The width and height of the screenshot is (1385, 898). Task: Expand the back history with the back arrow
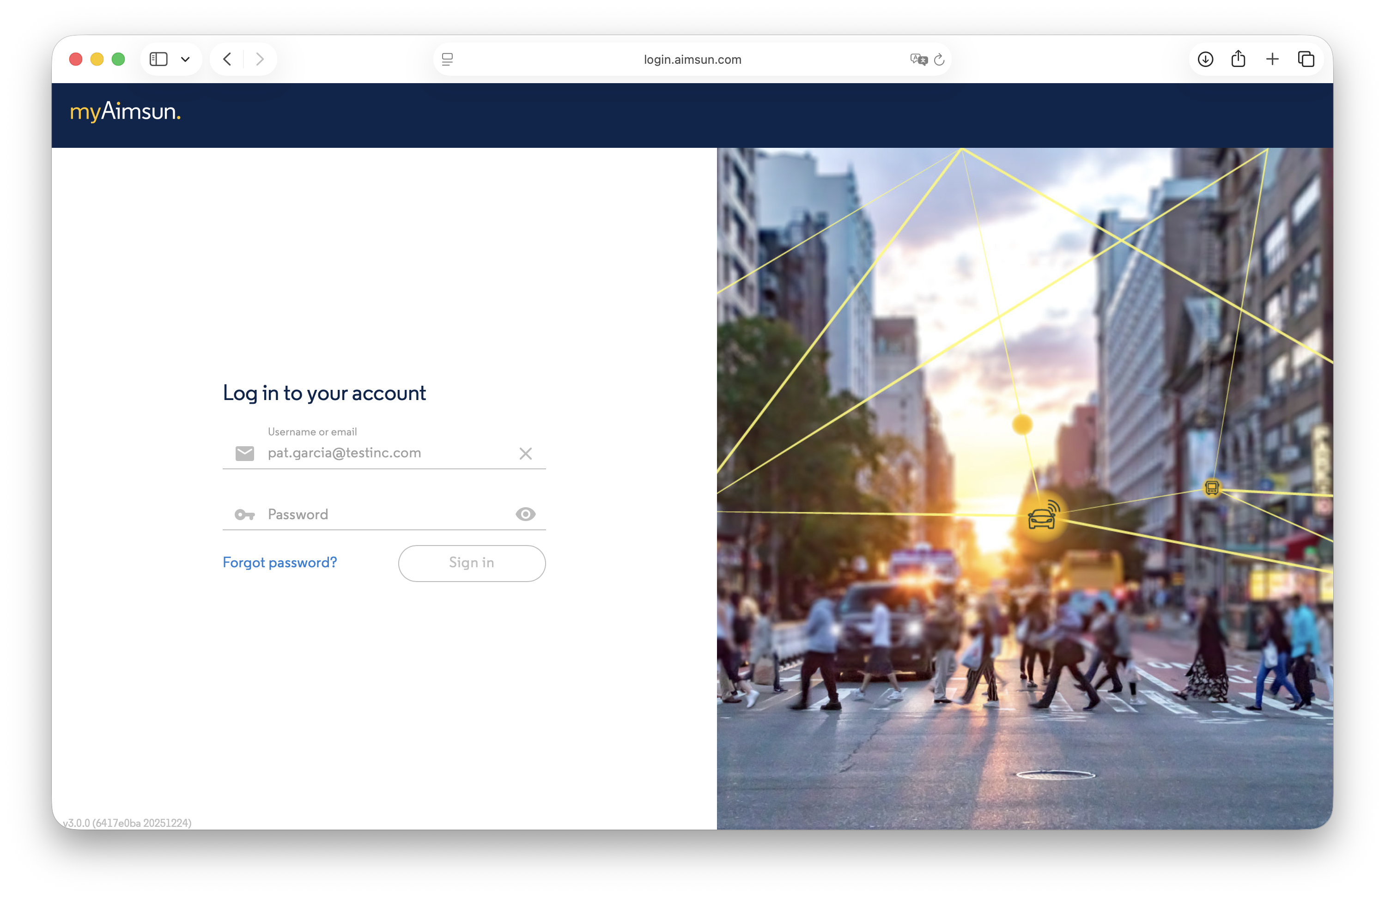pos(227,59)
